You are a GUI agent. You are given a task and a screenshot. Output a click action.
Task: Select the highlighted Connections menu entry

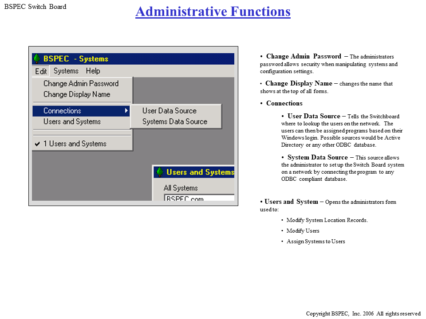(x=62, y=111)
